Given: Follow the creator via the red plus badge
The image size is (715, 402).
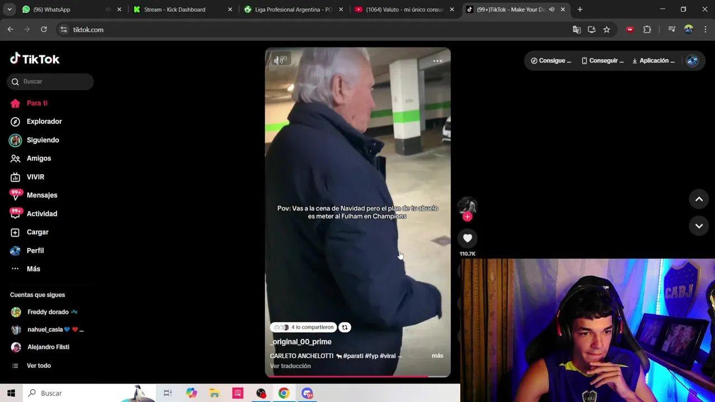Looking at the screenshot, I should coord(468,217).
